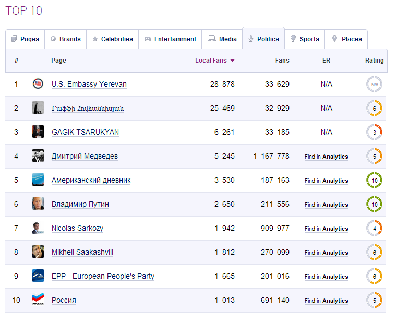Click the rating 4 ring for Nicolas Sarkozy
This screenshot has height=323, width=397.
374,228
